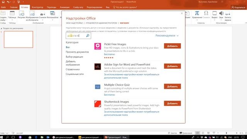Open Примечания comments in status bar

186,133
